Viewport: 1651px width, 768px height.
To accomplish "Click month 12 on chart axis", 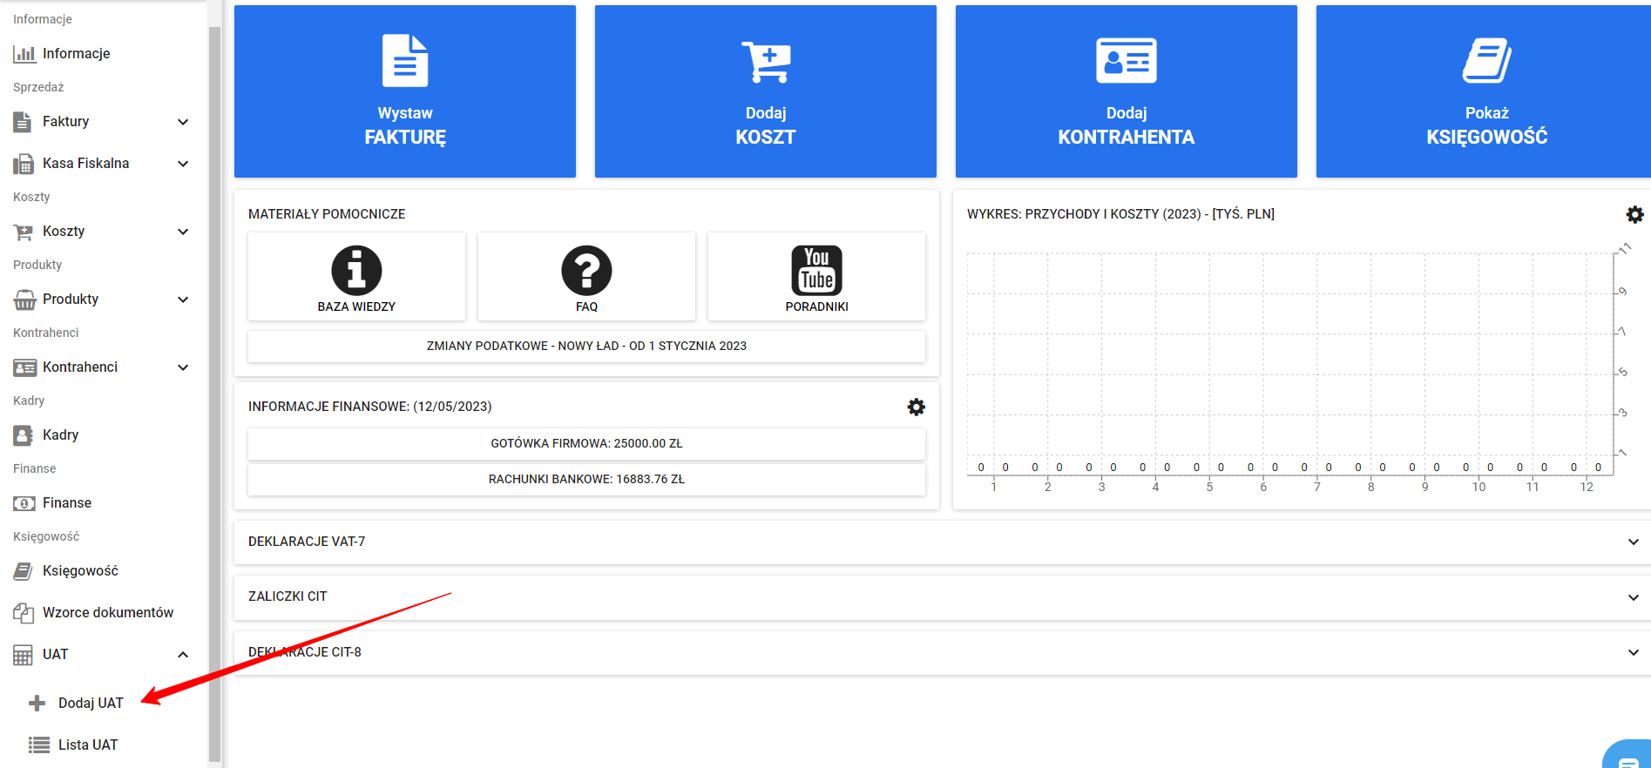I will (1587, 487).
